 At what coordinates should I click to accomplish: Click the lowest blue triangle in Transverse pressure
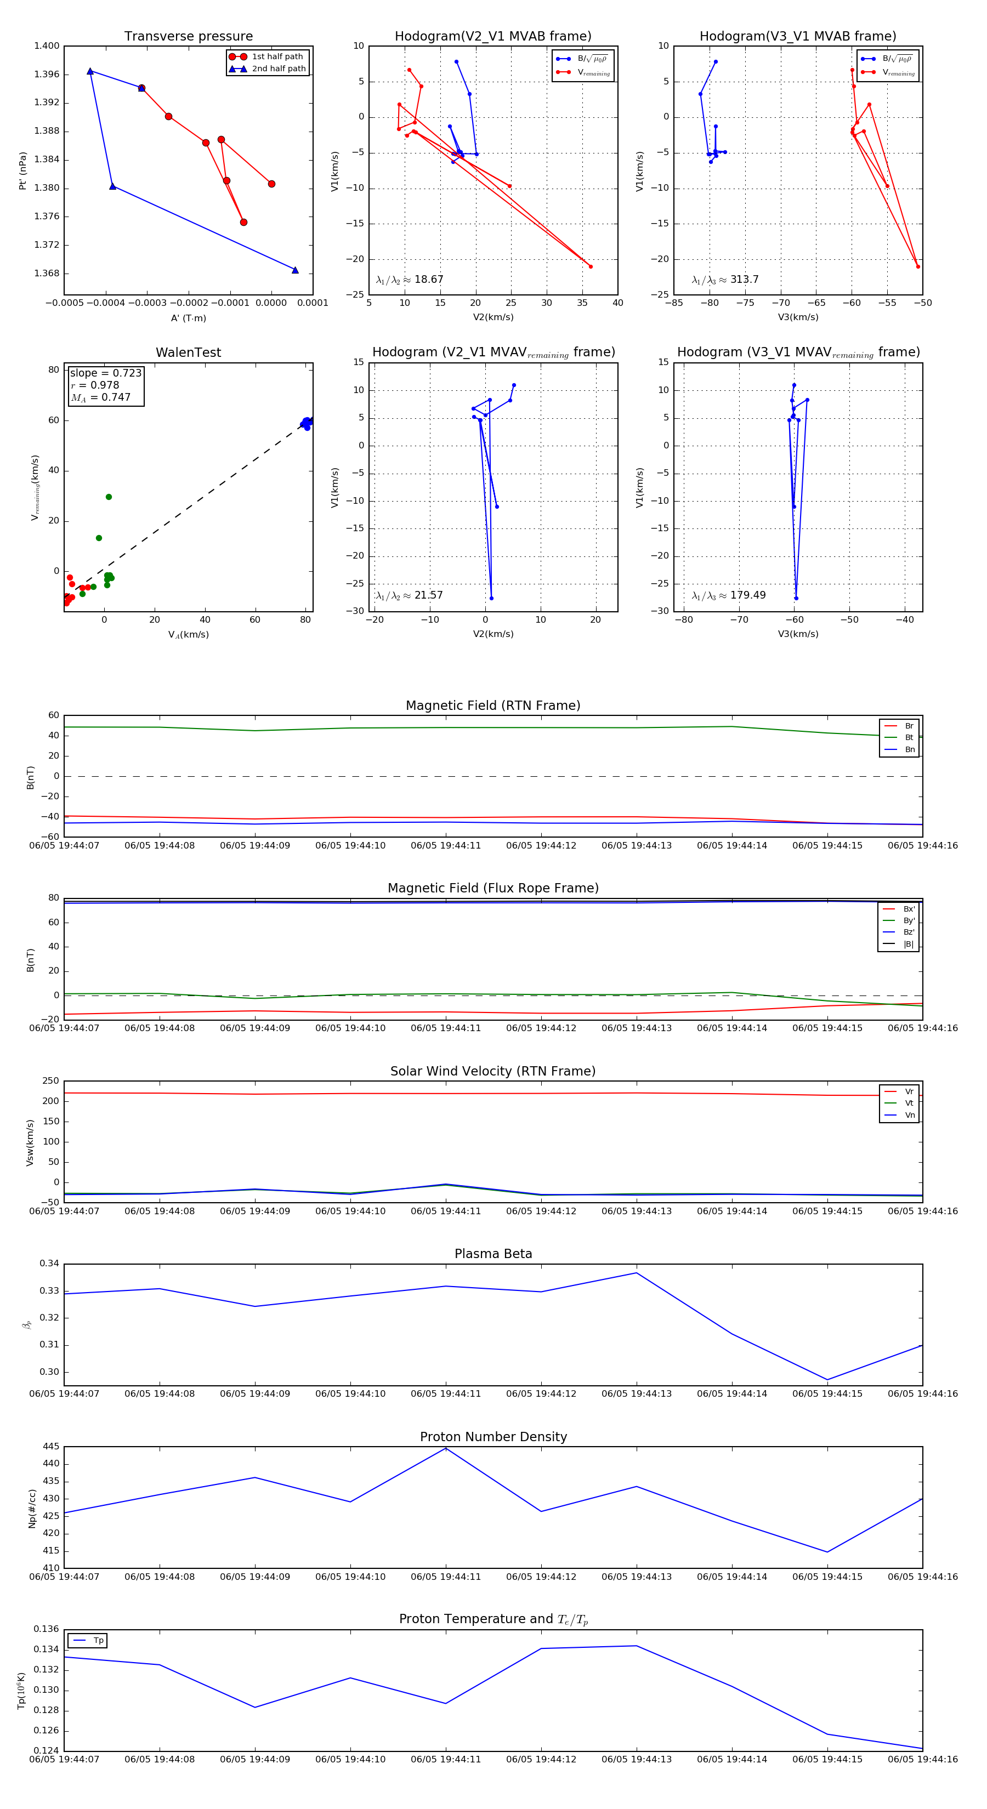coord(295,270)
